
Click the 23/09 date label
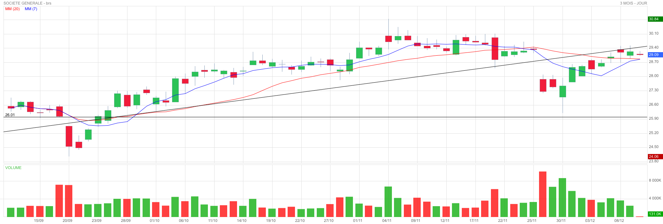(97, 220)
